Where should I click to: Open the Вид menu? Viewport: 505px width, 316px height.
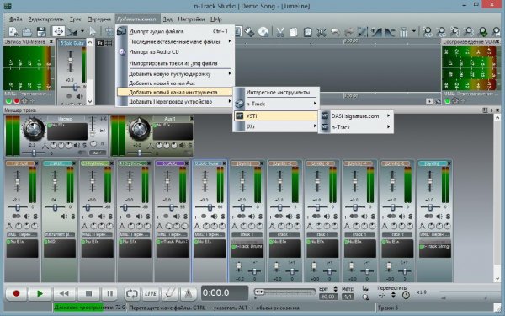point(167,19)
